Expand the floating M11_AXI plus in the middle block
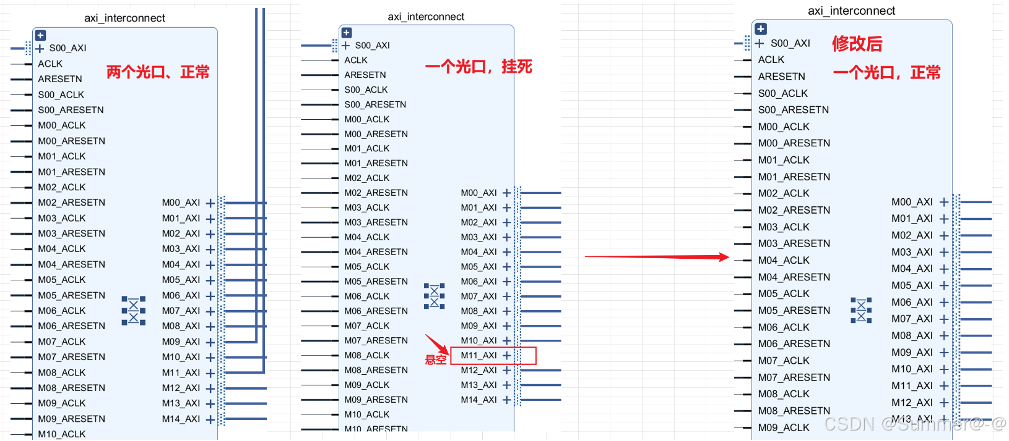Screen dimensions: 1009x441 tap(506, 355)
